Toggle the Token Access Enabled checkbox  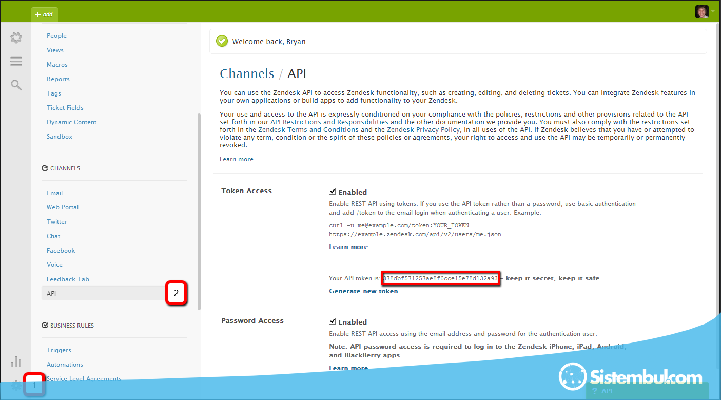(x=333, y=192)
